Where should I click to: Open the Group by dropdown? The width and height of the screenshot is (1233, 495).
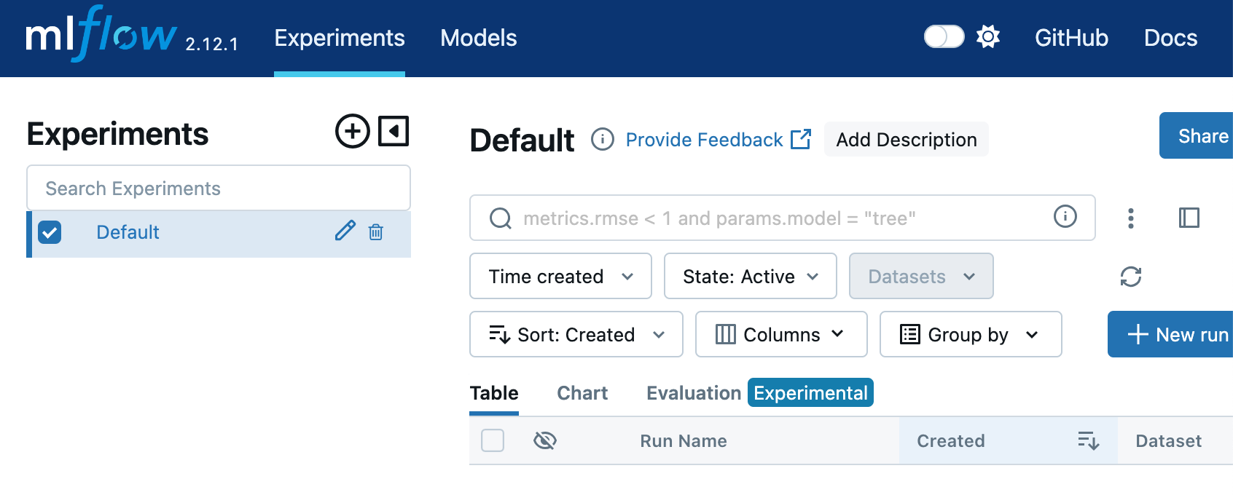pos(970,335)
